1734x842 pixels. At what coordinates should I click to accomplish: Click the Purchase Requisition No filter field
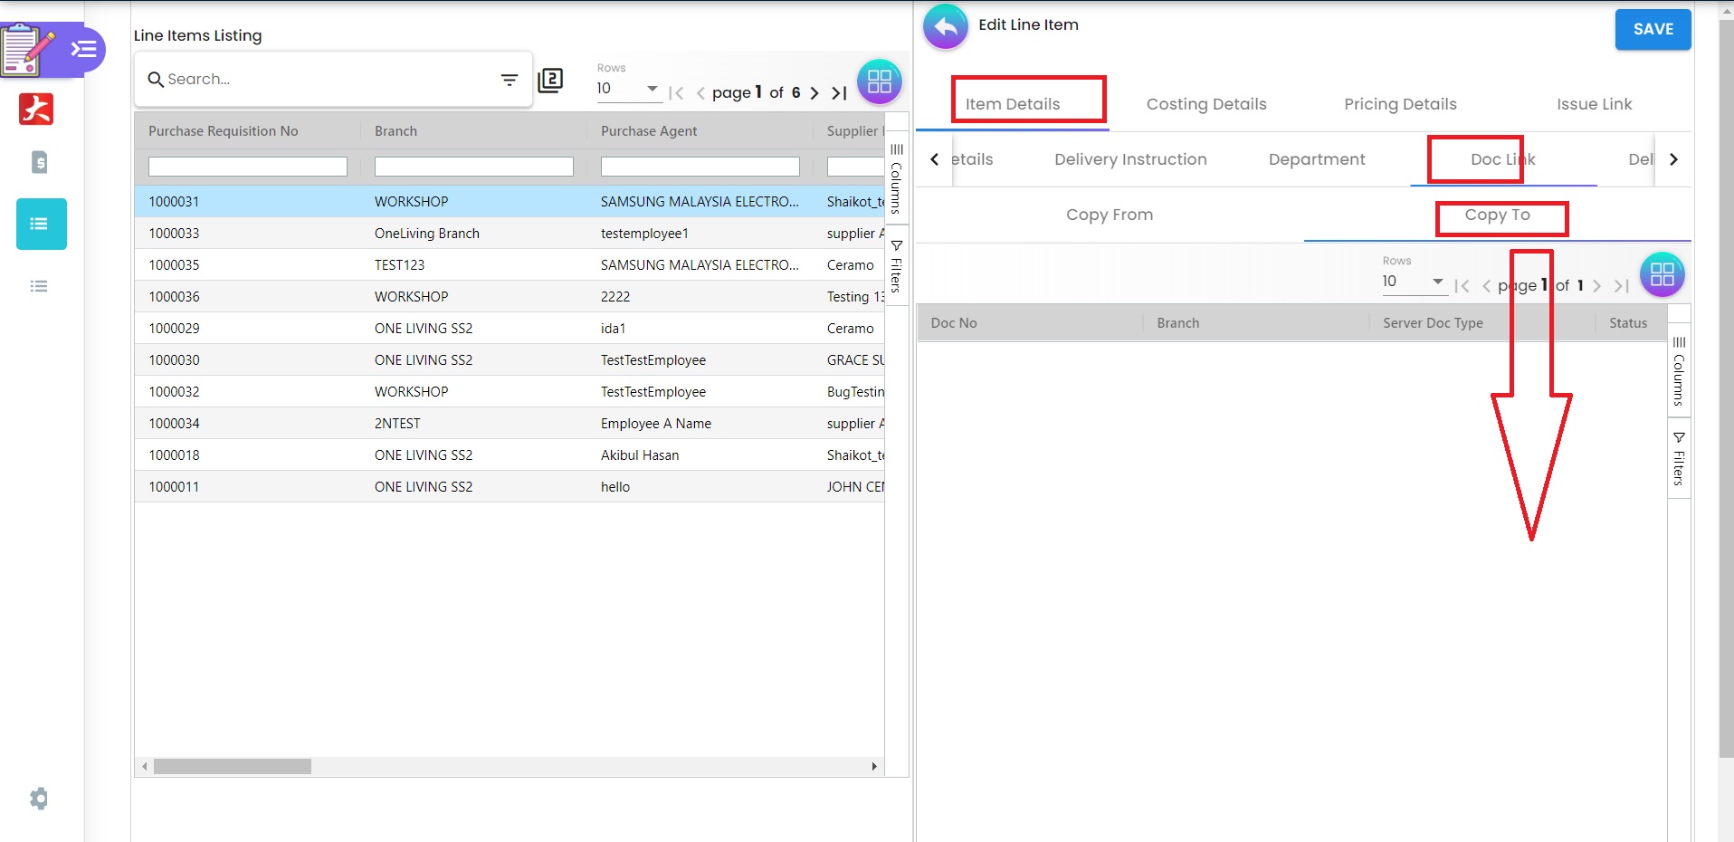247,167
